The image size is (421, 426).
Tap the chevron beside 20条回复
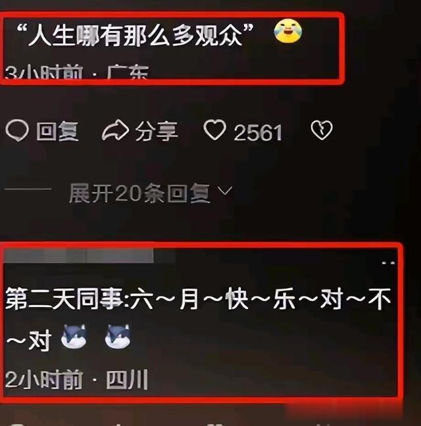[x=225, y=191]
